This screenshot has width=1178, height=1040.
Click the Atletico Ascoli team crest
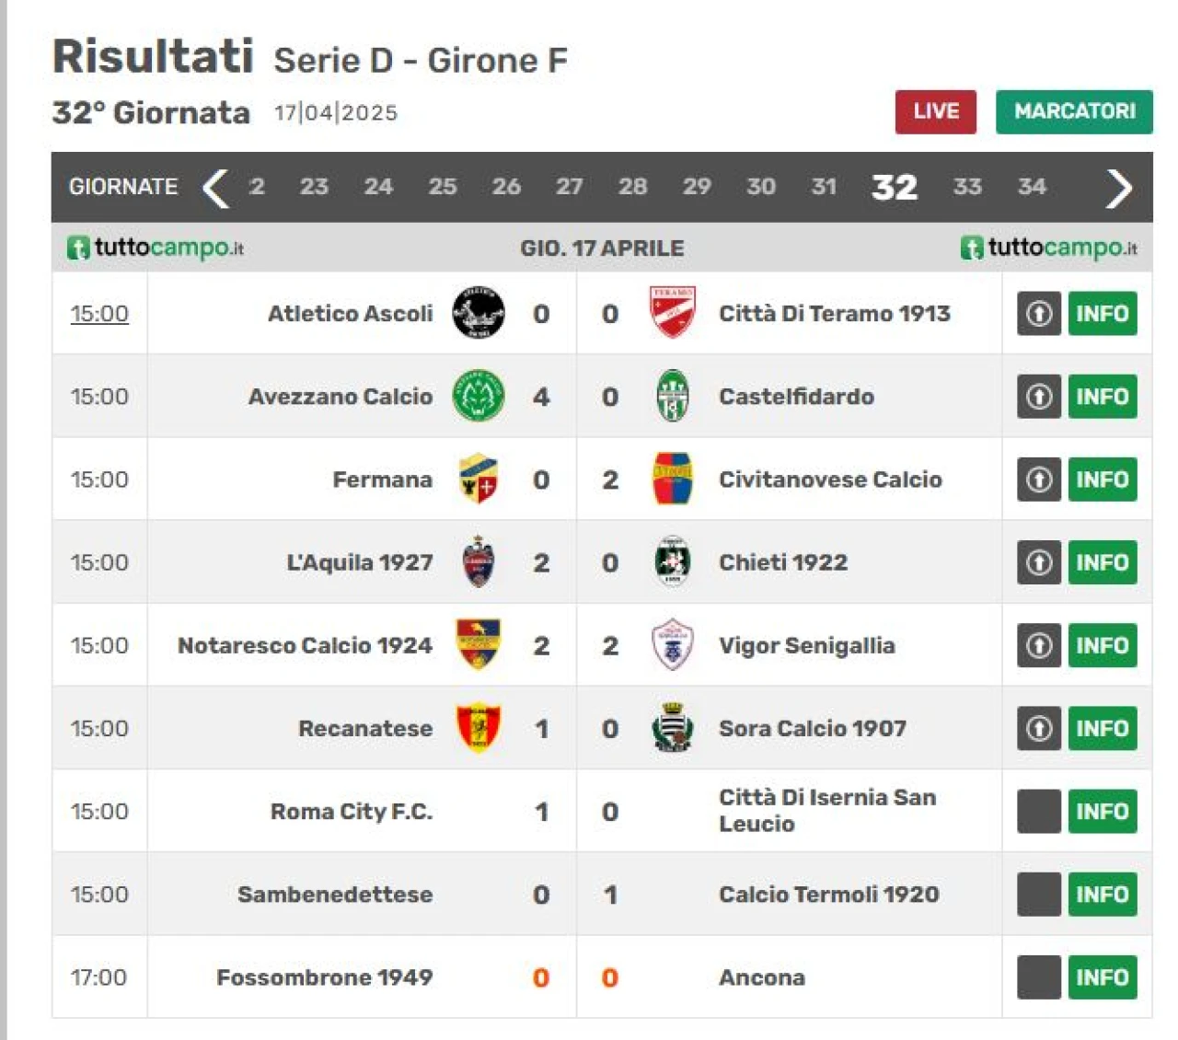click(x=479, y=313)
